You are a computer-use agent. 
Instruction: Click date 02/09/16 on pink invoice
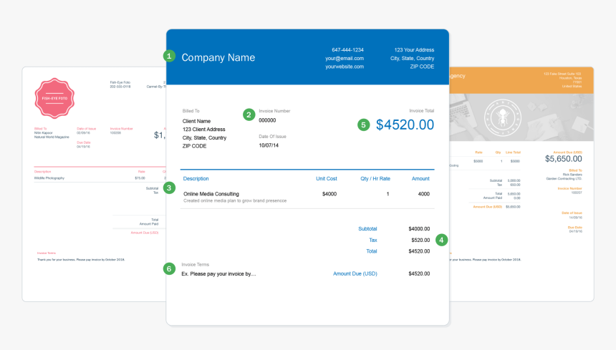[83, 133]
